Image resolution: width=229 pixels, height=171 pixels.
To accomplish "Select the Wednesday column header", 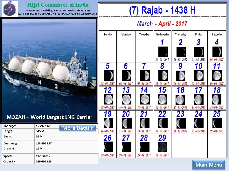I will [x=163, y=35].
